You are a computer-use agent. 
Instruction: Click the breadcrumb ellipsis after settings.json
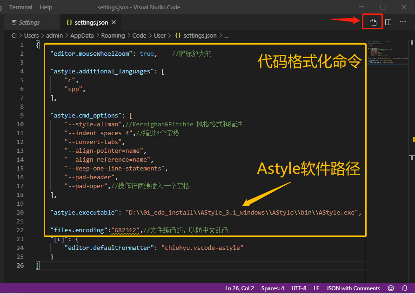tap(226, 35)
